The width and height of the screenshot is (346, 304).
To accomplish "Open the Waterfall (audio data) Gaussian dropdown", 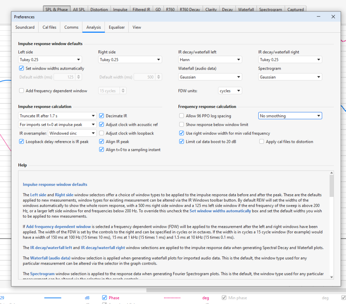I will 210,77.
